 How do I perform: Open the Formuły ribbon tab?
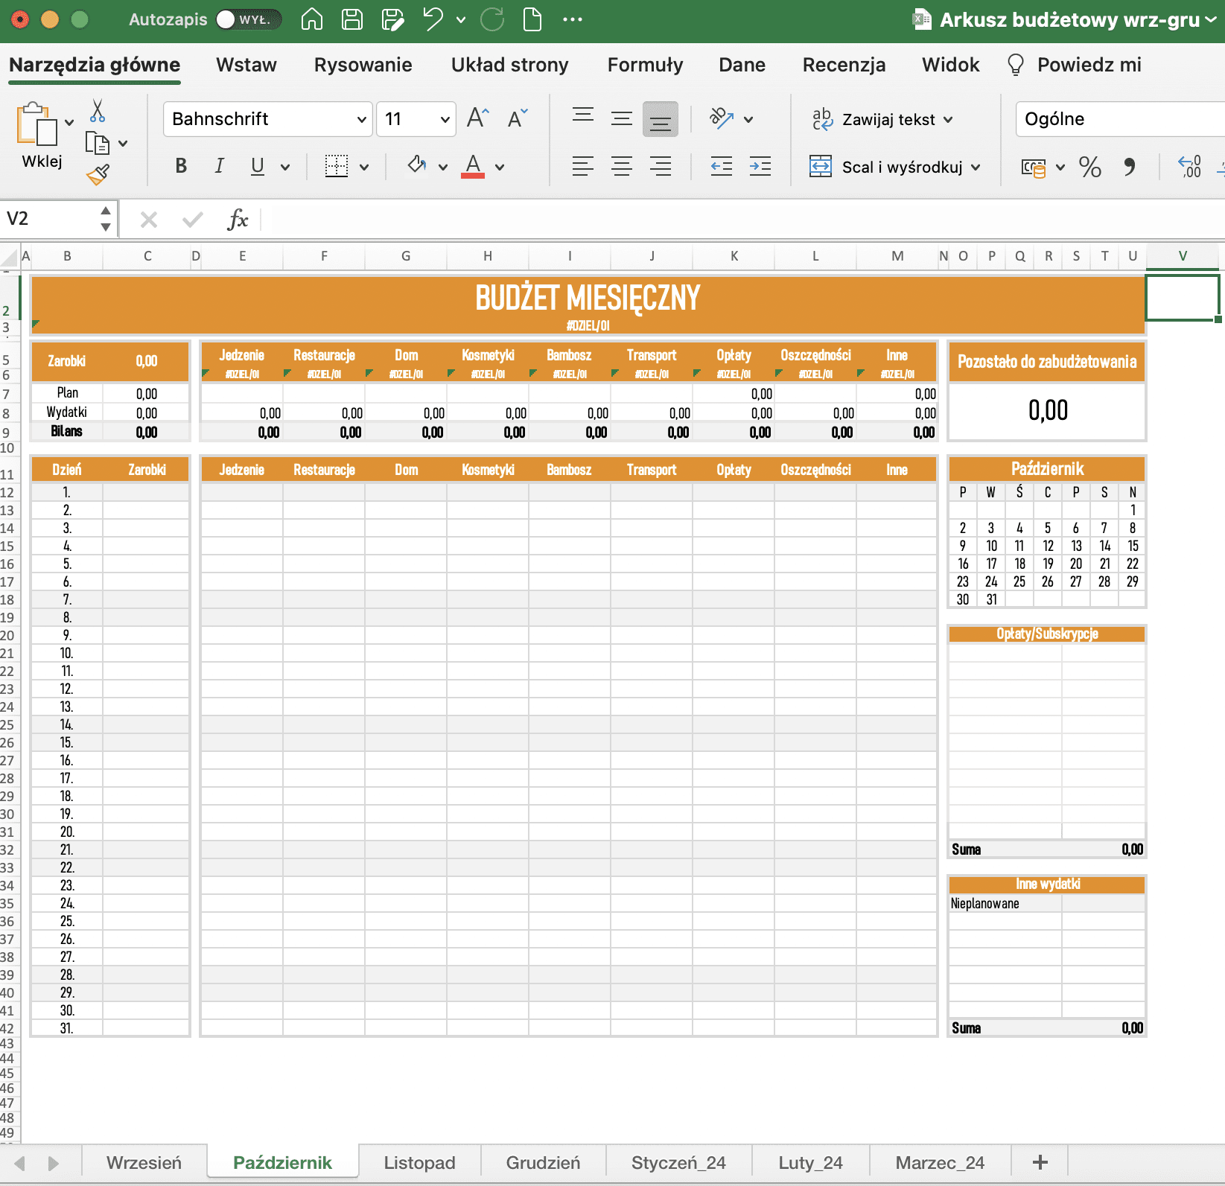645,65
